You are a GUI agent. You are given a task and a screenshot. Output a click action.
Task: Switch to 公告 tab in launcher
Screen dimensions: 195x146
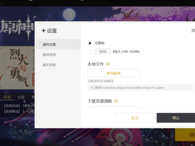coord(21,97)
